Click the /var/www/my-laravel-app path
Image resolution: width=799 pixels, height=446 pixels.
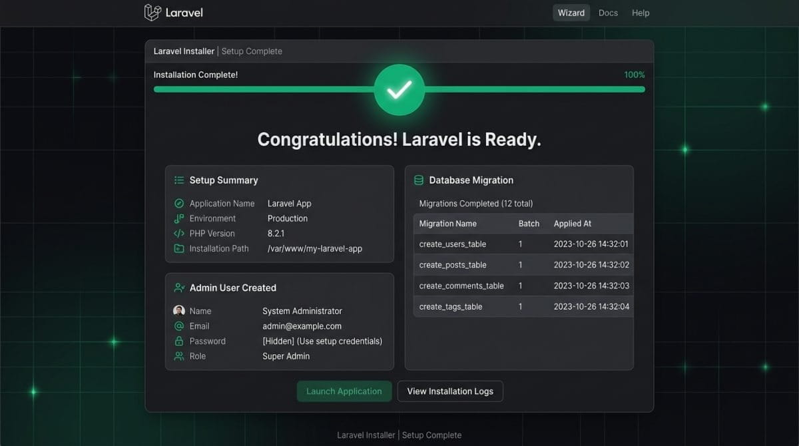pos(315,248)
